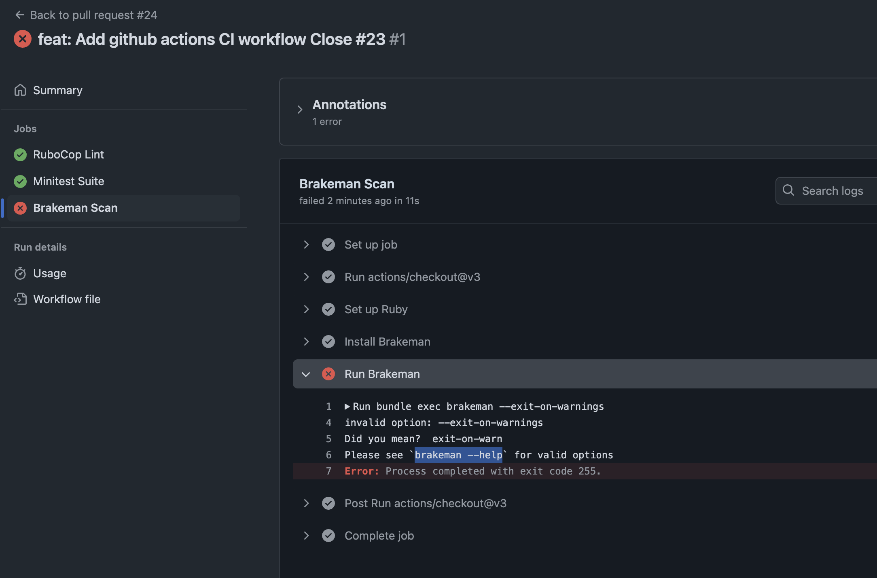Screen dimensions: 877x578
Task: Open the Workflow file link
Action: [67, 299]
